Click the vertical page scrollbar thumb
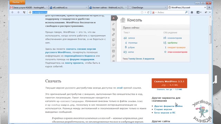 [x=210, y=34]
